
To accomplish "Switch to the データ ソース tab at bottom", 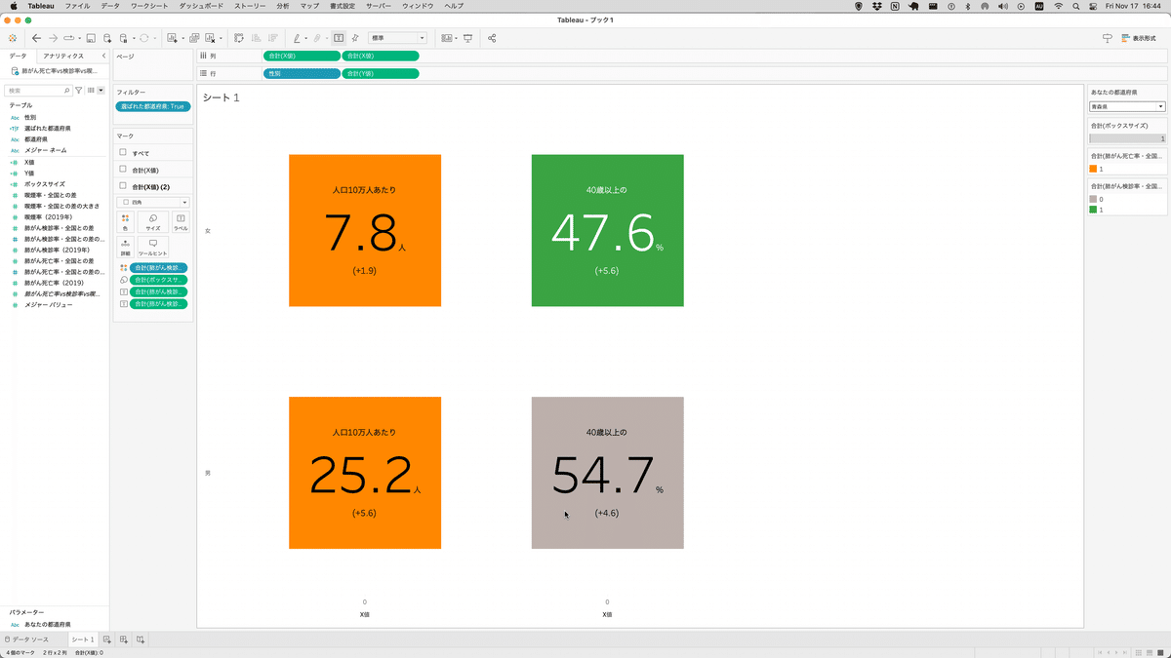I will click(x=32, y=639).
